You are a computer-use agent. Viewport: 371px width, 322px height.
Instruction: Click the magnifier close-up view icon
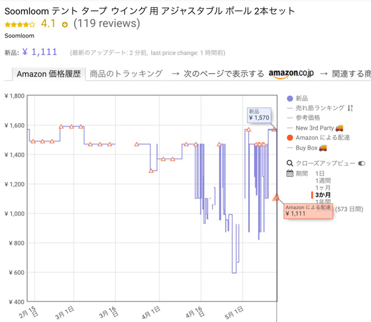coord(290,163)
